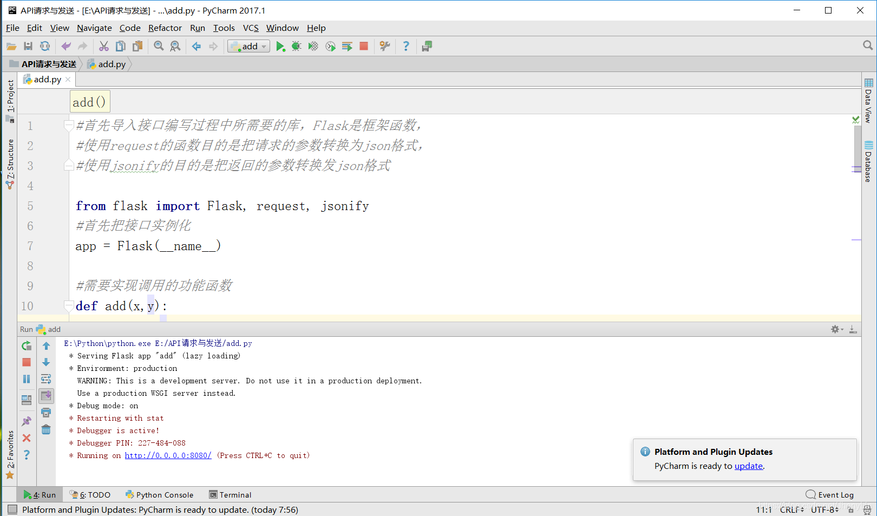The height and width of the screenshot is (516, 877).
Task: Open the TODO tool window tab
Action: 90,495
